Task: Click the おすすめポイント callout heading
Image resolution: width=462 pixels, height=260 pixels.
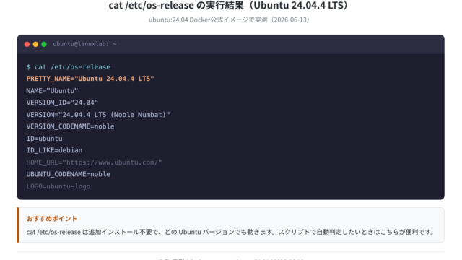Action: [x=52, y=218]
